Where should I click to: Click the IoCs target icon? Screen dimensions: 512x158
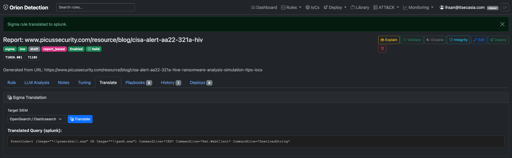tap(308, 7)
